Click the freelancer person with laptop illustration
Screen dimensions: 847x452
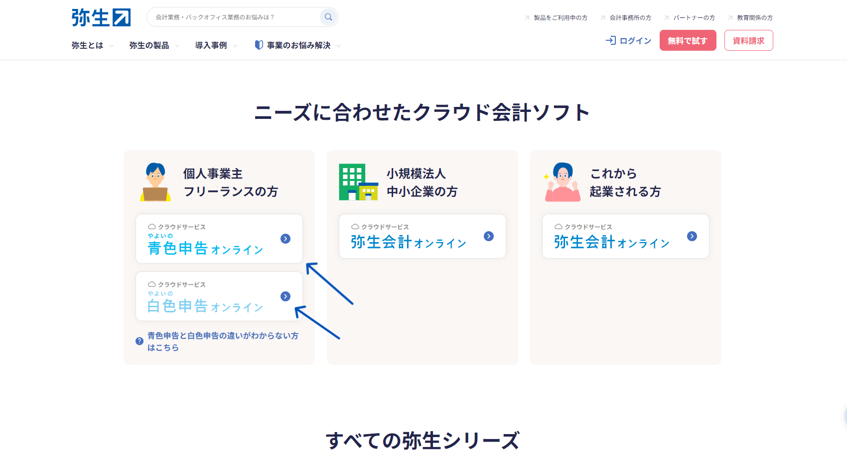tap(155, 182)
